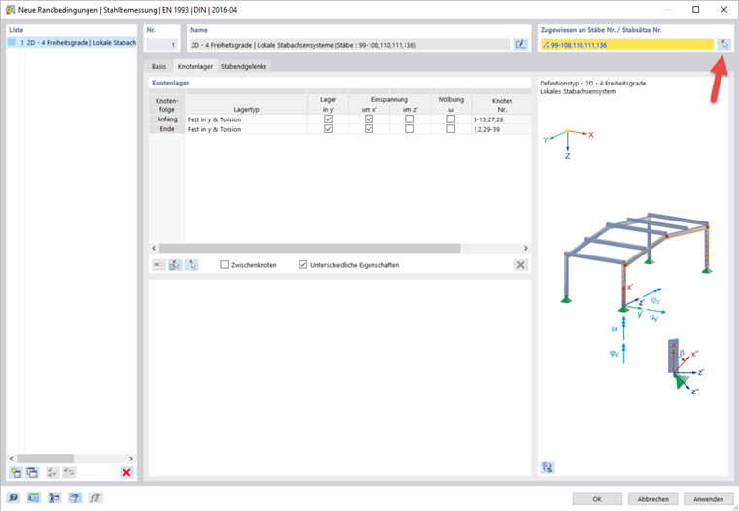Toggle Einspannung um x' for the Ende row
This screenshot has width=739, height=511.
(x=369, y=128)
